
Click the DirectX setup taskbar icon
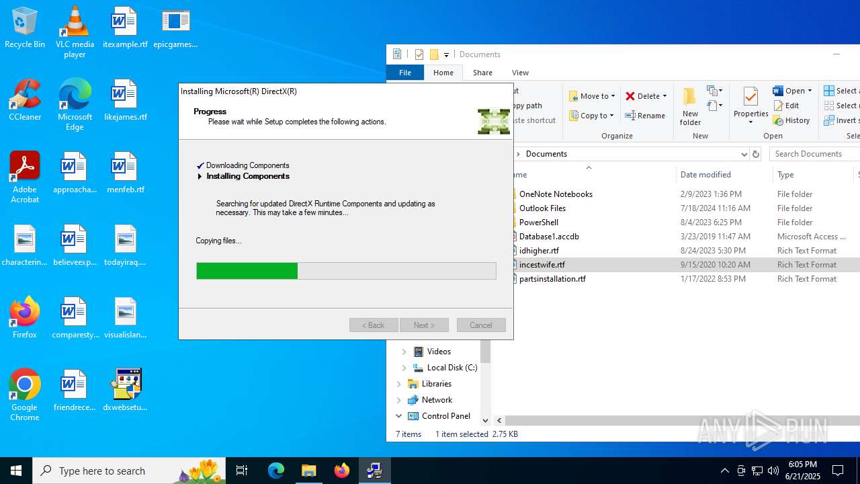click(374, 471)
